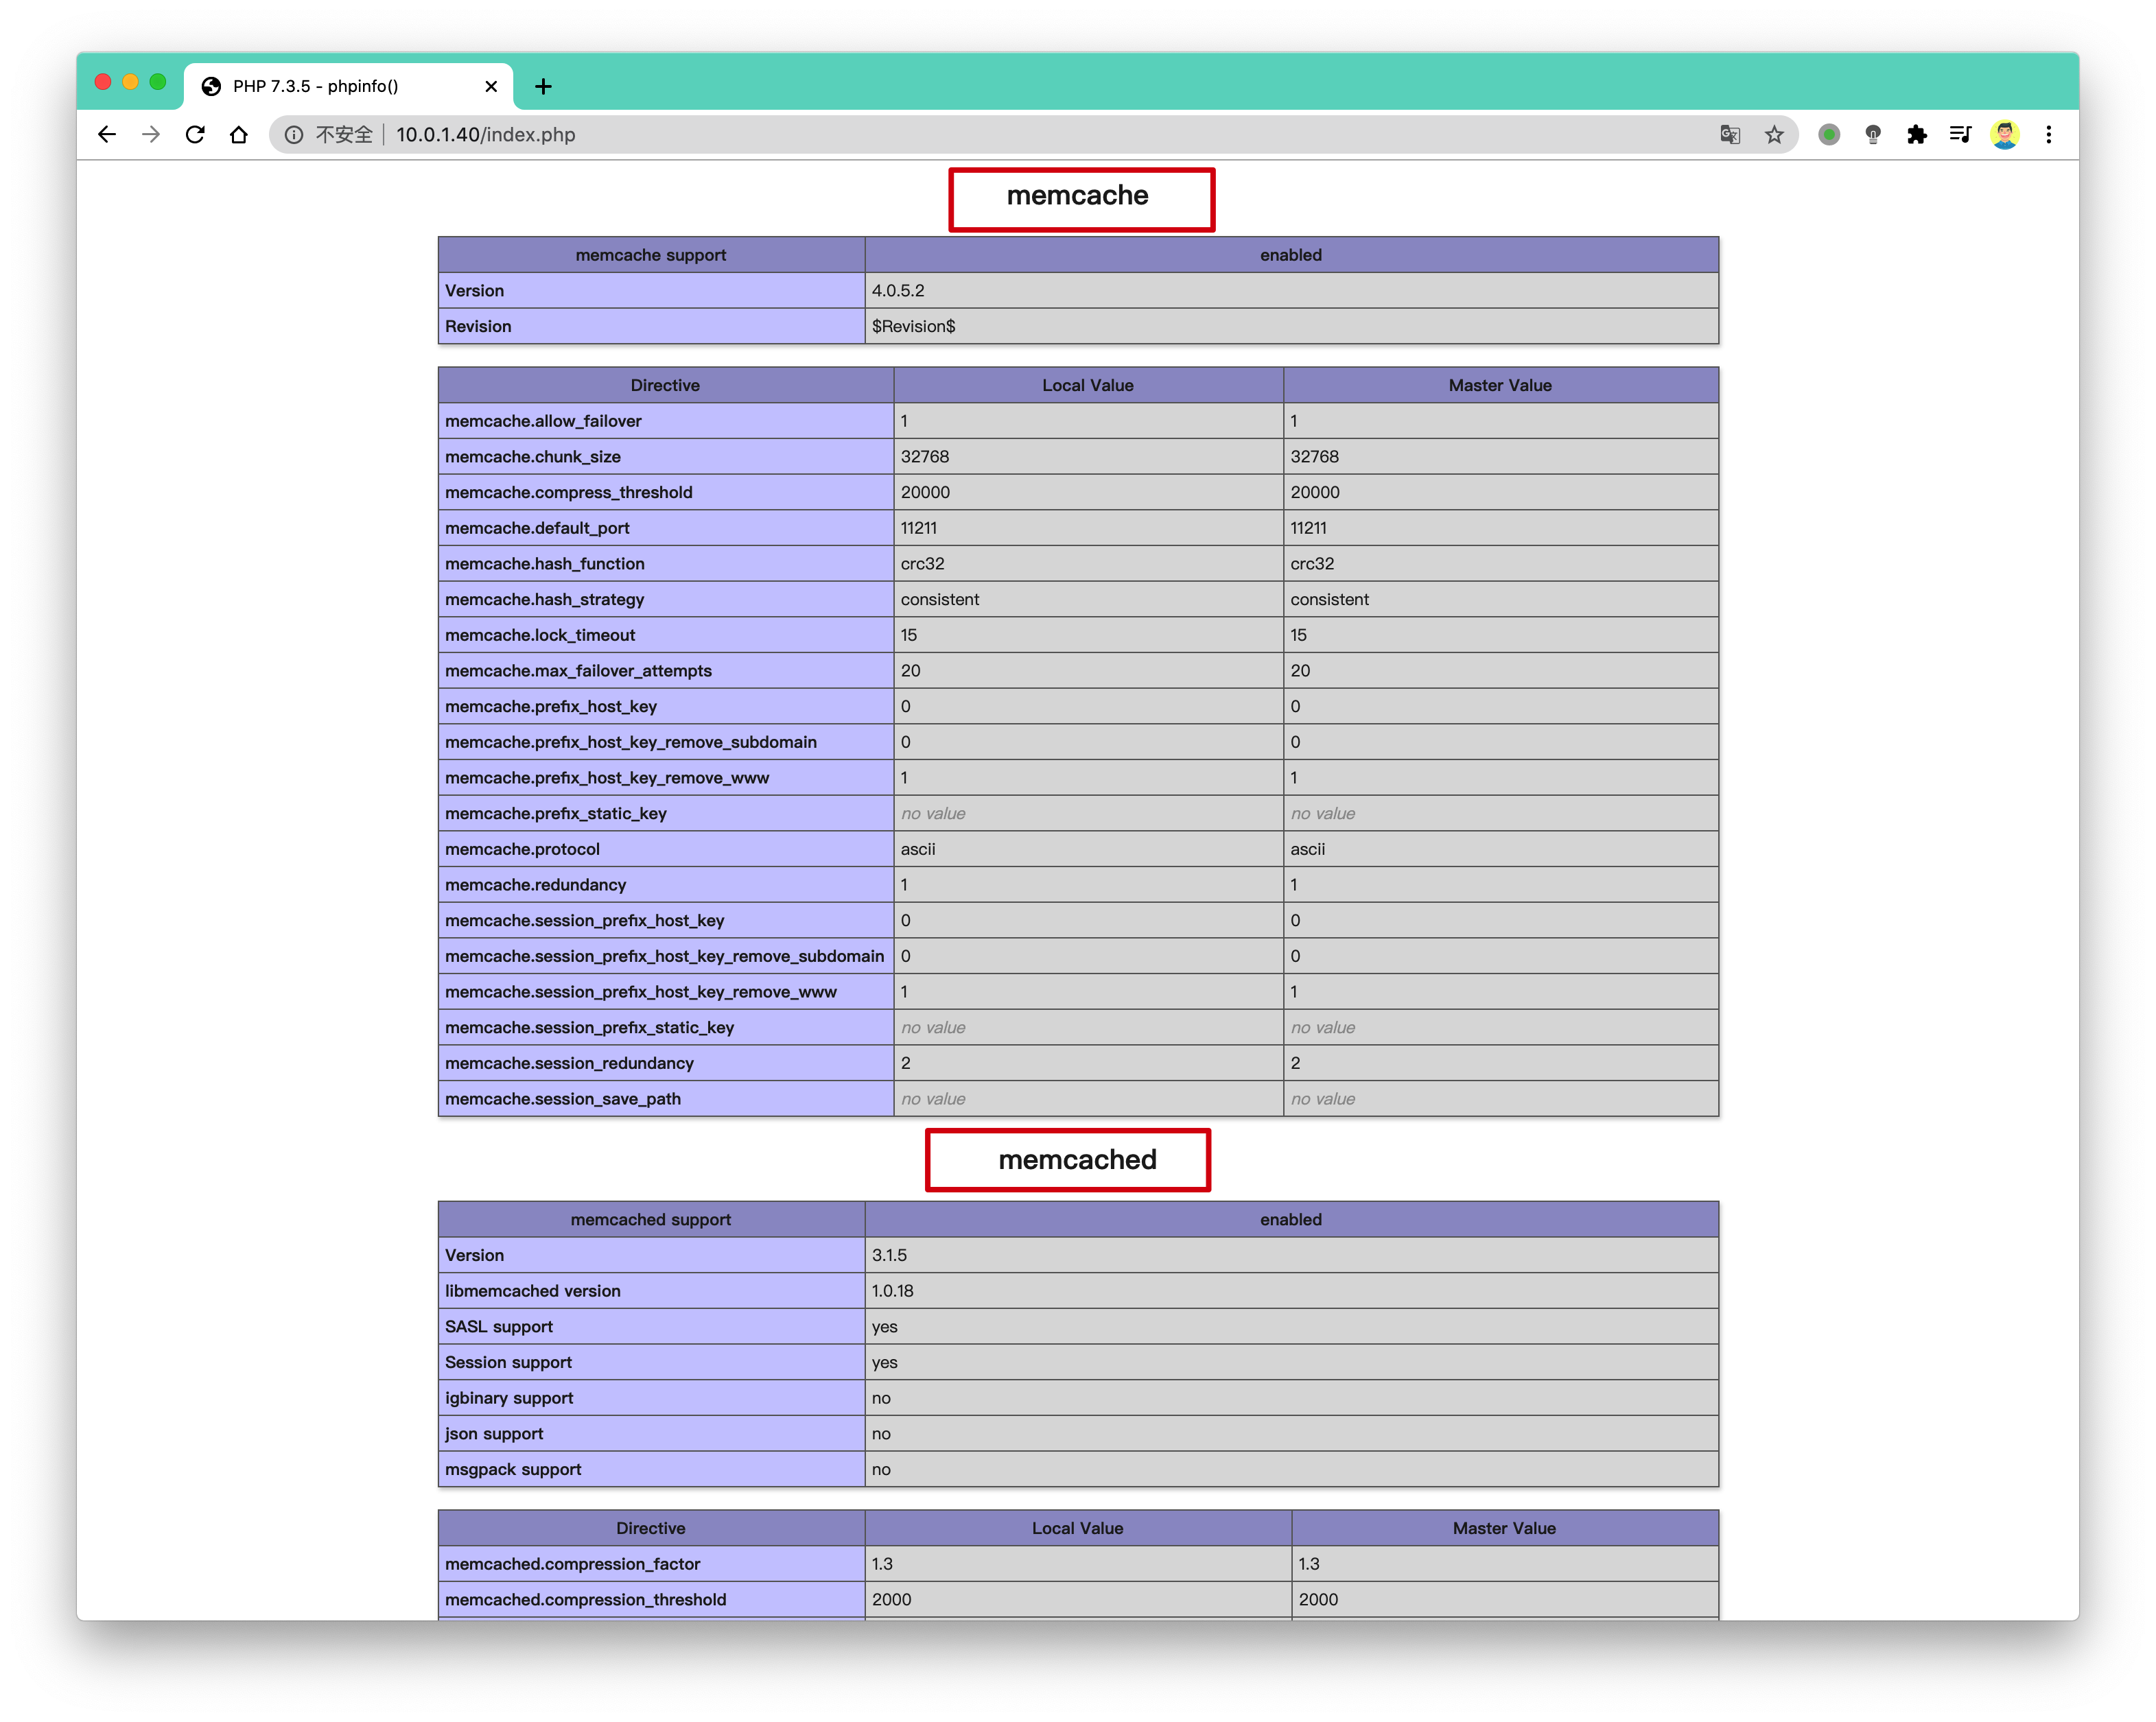Select the PHP 7.3.5 - phpinfo() tab
2156x1722 pixels.
(348, 86)
